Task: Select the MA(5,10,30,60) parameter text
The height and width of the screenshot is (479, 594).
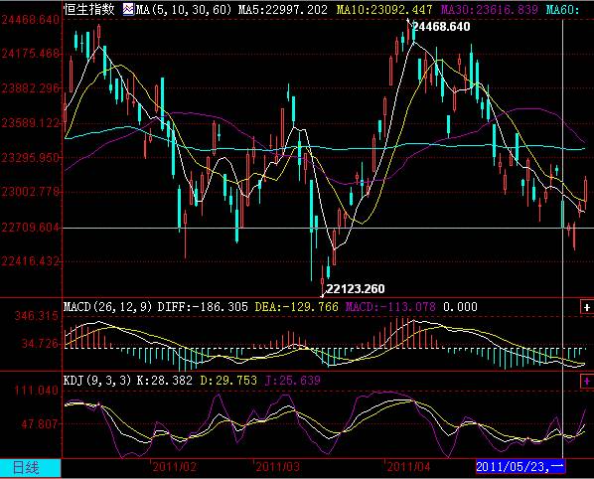Action: point(184,10)
